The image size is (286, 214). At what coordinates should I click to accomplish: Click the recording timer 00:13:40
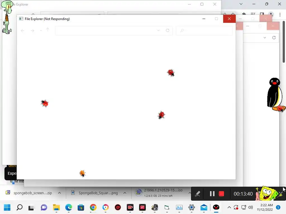243,194
